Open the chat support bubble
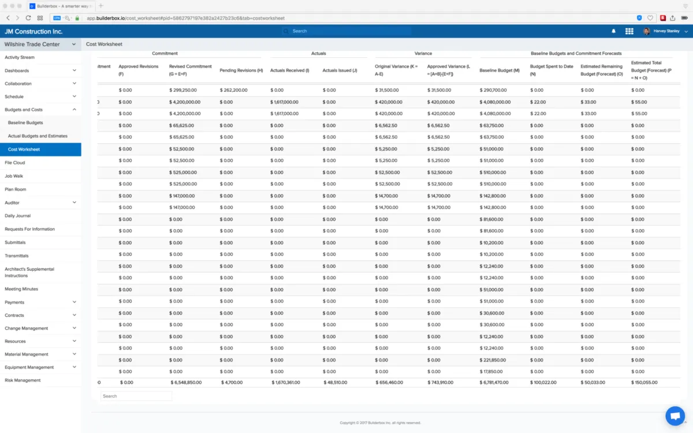693x433 pixels. 675,416
